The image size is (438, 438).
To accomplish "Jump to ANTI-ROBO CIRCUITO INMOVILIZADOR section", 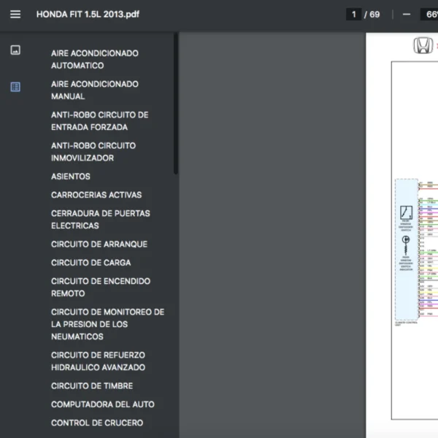I will (x=93, y=152).
